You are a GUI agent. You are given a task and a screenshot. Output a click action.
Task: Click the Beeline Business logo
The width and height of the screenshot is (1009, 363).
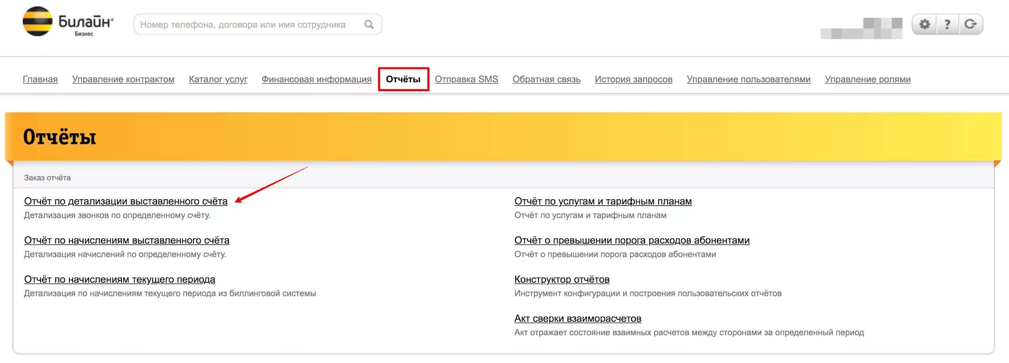(x=68, y=22)
